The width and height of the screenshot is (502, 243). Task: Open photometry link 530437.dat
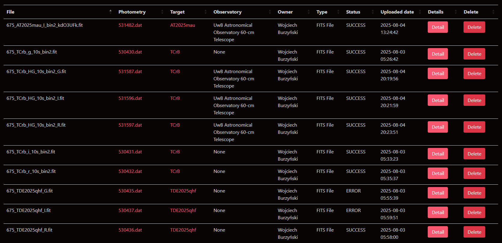point(130,211)
